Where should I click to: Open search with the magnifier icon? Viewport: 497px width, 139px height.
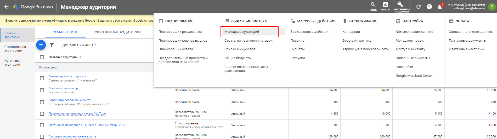coord(373,5)
